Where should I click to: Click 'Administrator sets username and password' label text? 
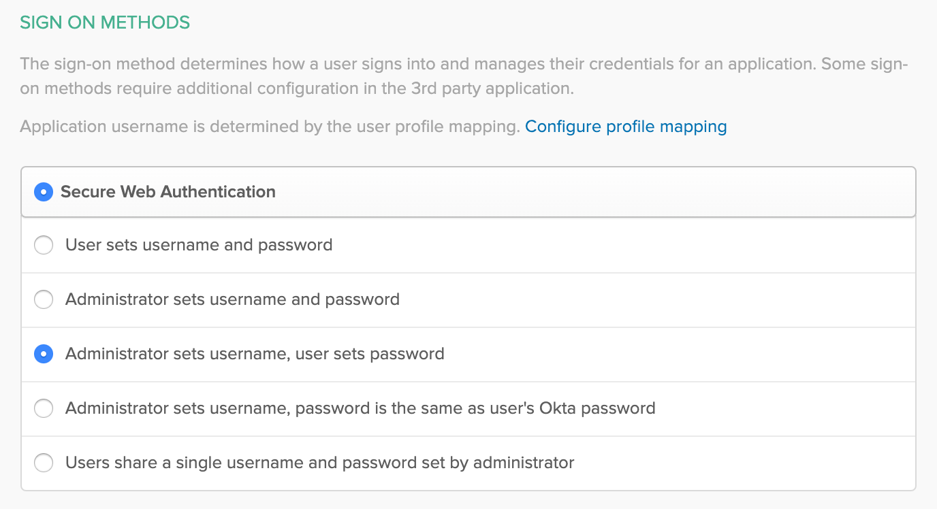click(x=232, y=299)
